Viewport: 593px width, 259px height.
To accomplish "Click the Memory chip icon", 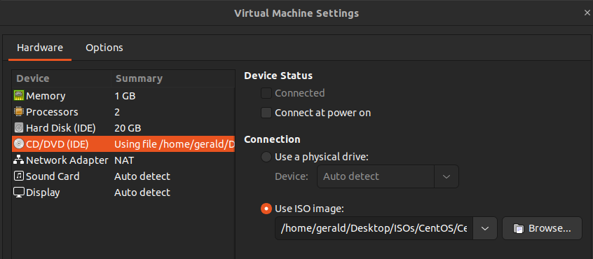I will coord(19,96).
